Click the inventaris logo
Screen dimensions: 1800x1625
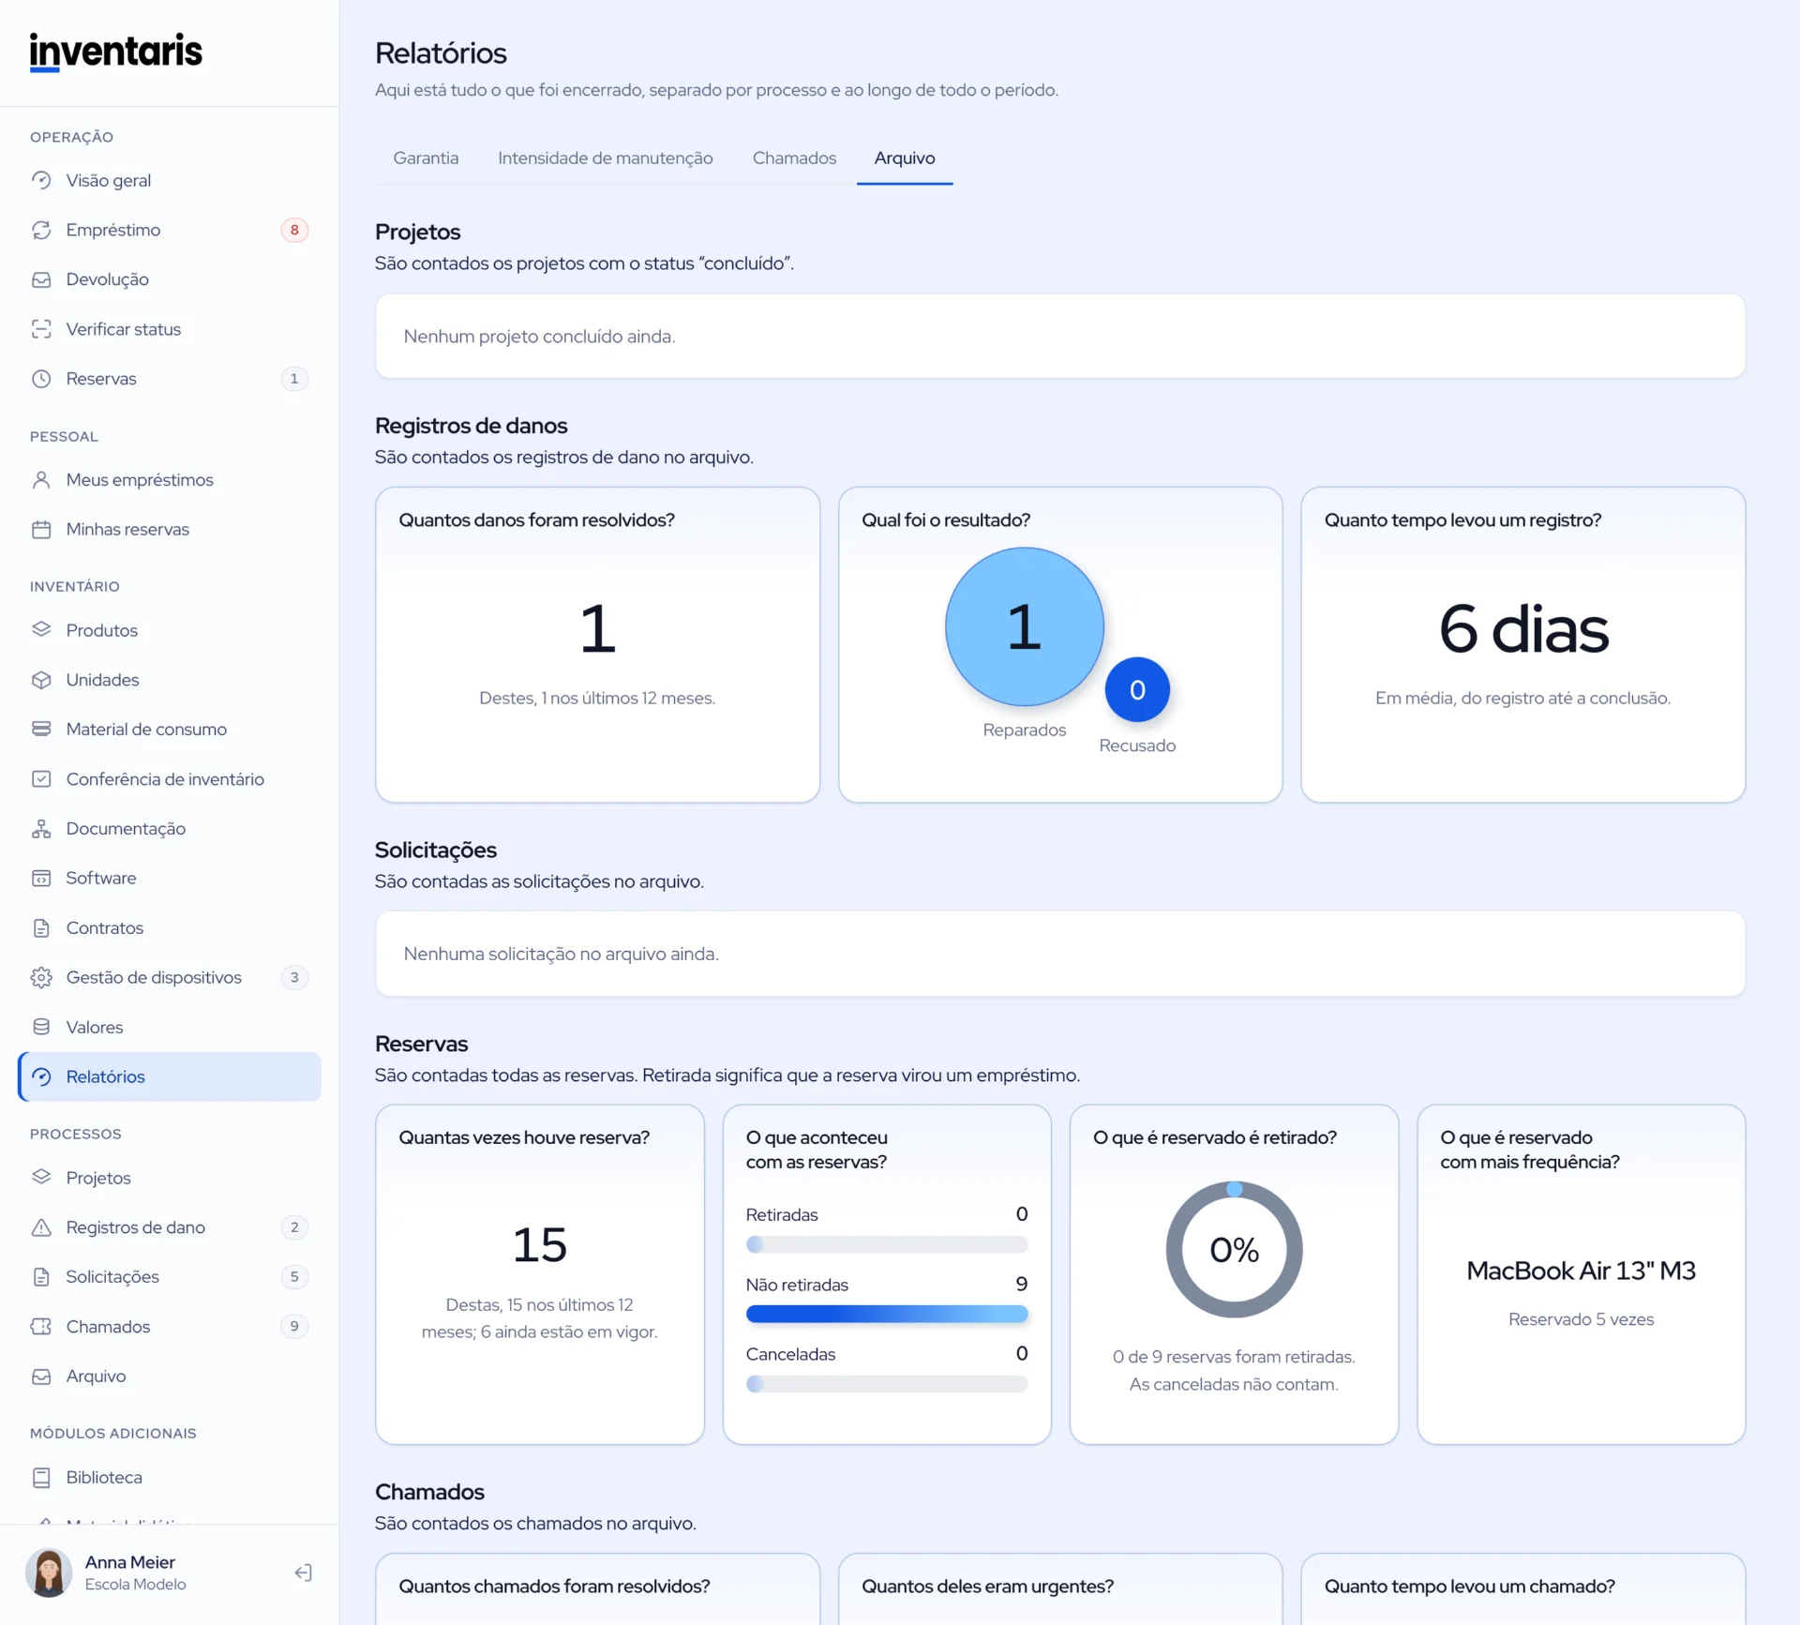coord(116,53)
